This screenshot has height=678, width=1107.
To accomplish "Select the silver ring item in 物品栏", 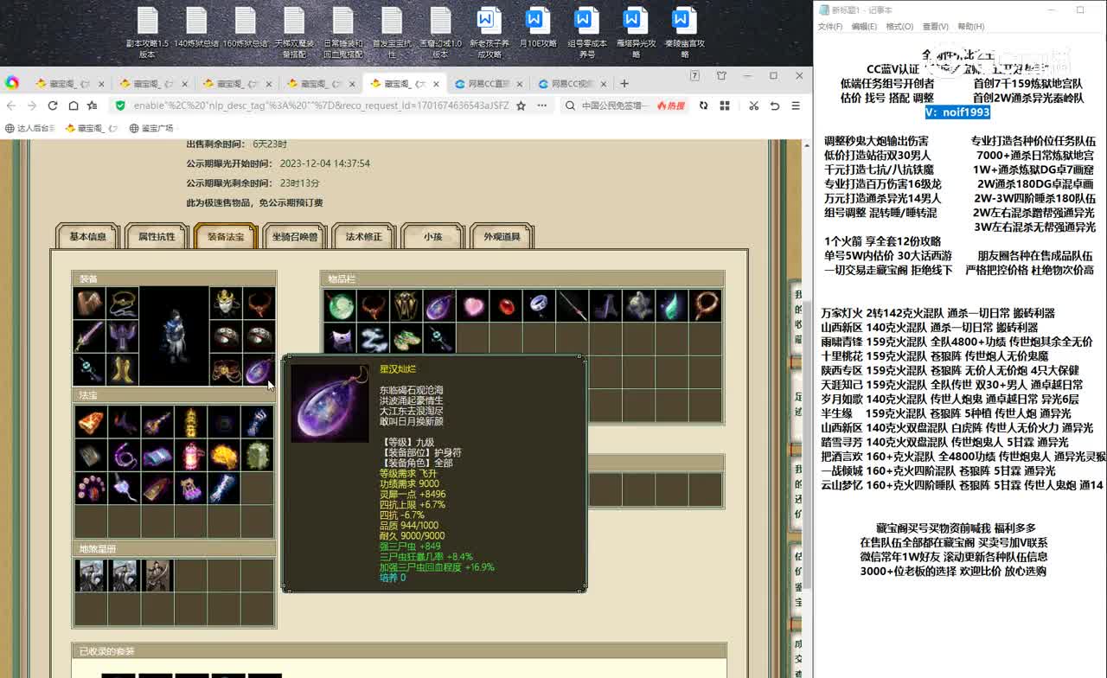I will tap(539, 305).
